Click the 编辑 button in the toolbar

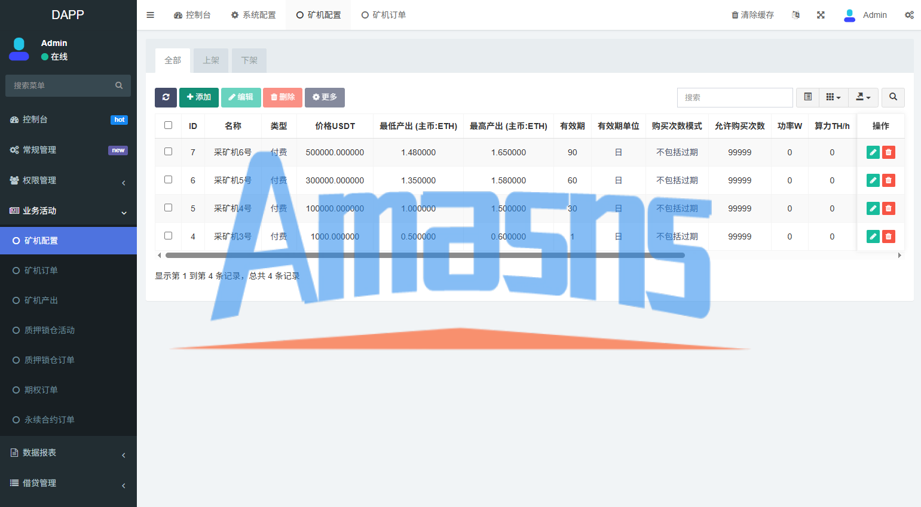tap(241, 97)
